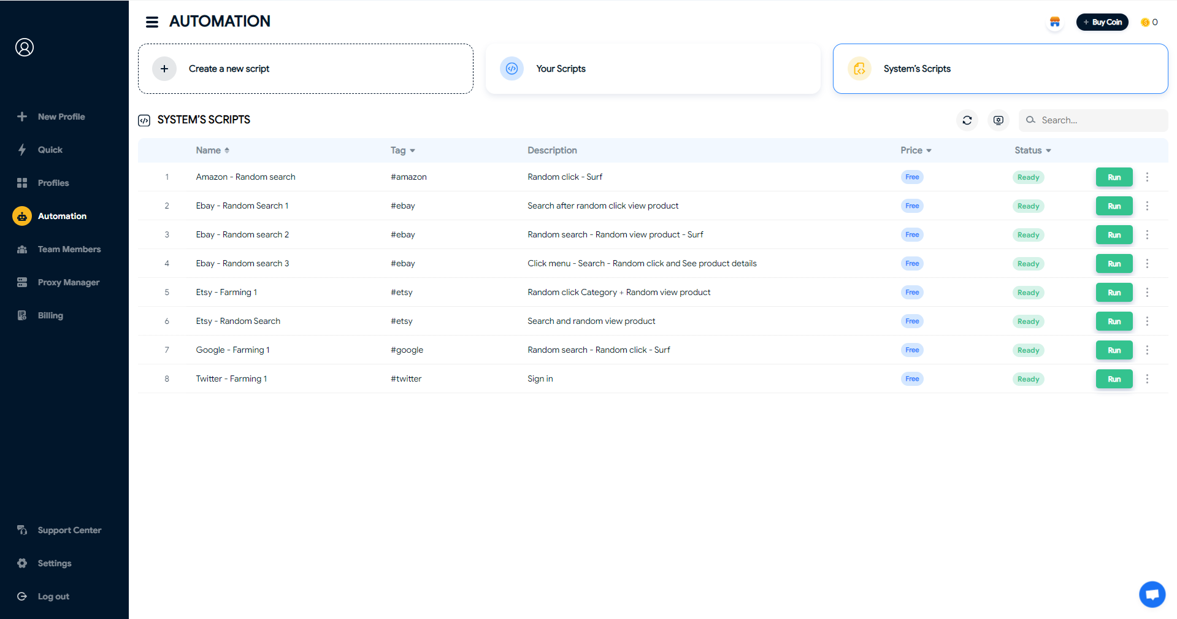Run the Amazon - Random search script

coord(1114,177)
